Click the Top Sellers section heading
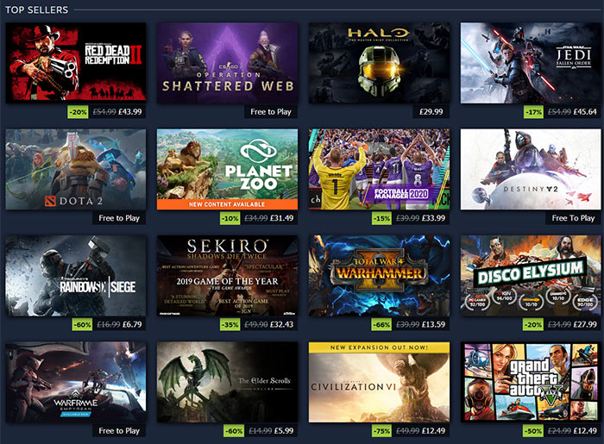Image resolution: width=604 pixels, height=444 pixels. pyautogui.click(x=36, y=9)
